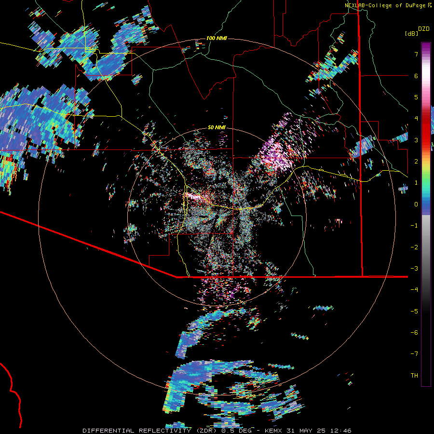Click the 2 value on the dB scale

416,162
